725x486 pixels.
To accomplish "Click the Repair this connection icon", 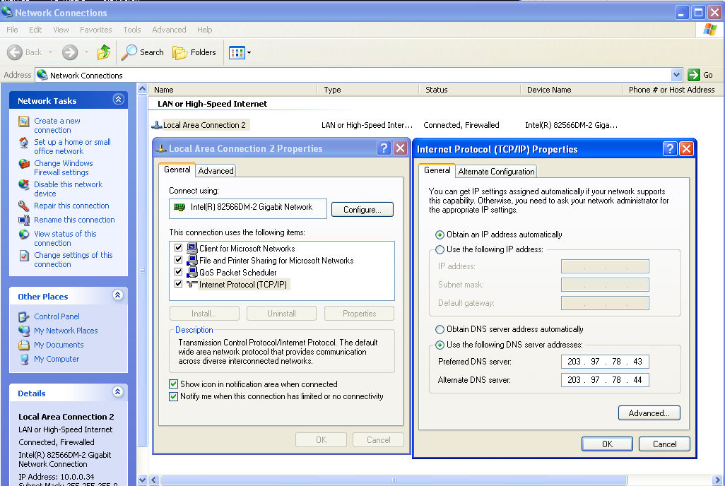I will click(24, 206).
